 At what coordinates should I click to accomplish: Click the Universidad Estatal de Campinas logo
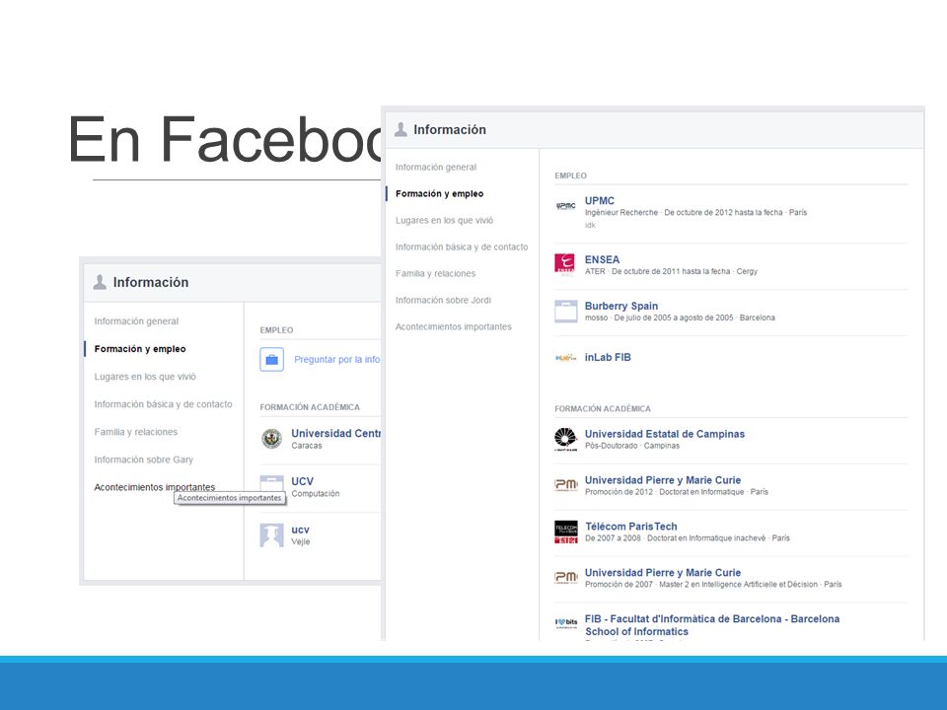pos(566,439)
